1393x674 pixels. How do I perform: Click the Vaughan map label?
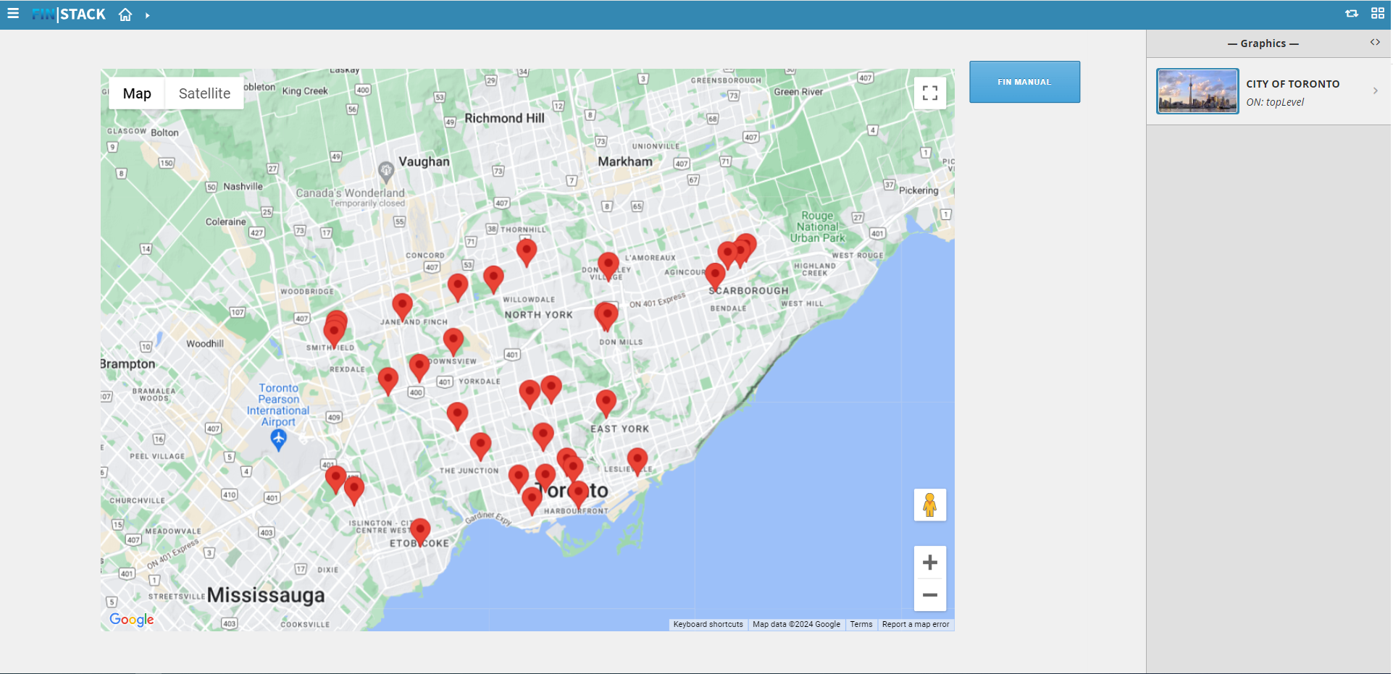[x=424, y=161]
